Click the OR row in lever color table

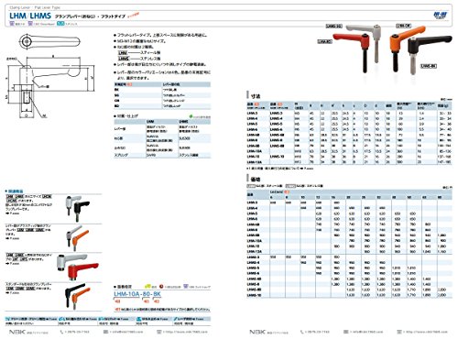pyautogui.click(x=162, y=101)
